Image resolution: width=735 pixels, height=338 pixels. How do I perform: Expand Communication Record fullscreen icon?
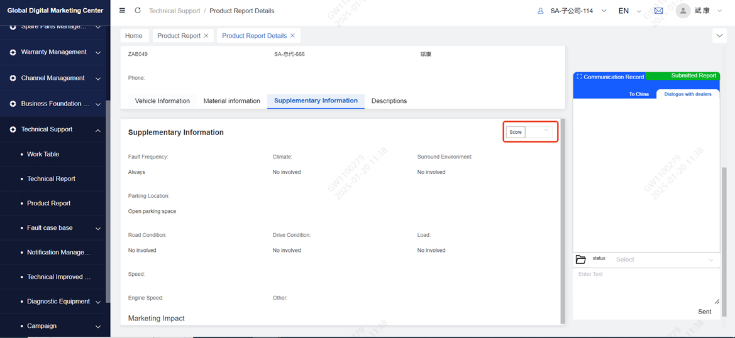[x=579, y=77]
